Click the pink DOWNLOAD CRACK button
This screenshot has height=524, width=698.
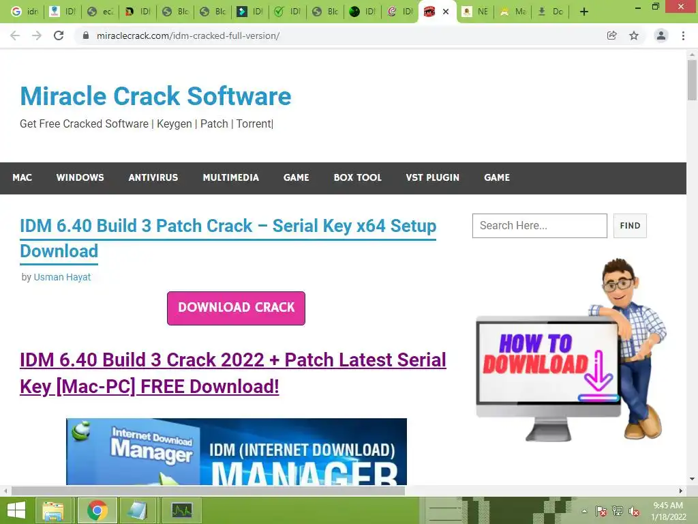coord(236,308)
